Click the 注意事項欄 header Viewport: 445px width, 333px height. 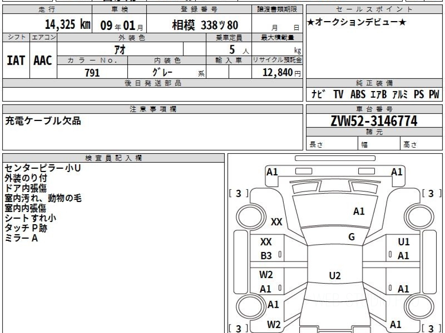(x=152, y=109)
